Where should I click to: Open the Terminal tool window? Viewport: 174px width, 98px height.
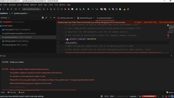[x=12, y=92]
